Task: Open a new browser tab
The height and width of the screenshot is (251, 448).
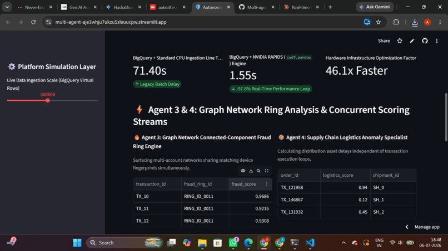Action: click(330, 7)
